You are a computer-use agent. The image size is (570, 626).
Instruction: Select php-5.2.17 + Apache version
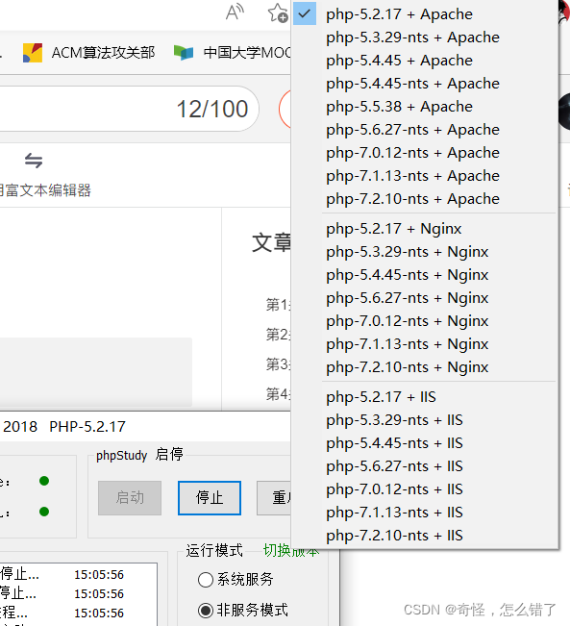coord(424,14)
